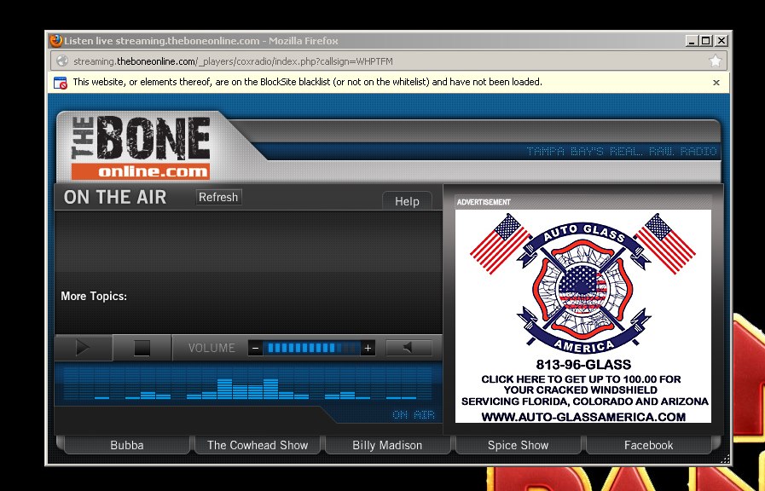Set the level on the blue volume bar
Screen dimensions: 765x491
312,348
